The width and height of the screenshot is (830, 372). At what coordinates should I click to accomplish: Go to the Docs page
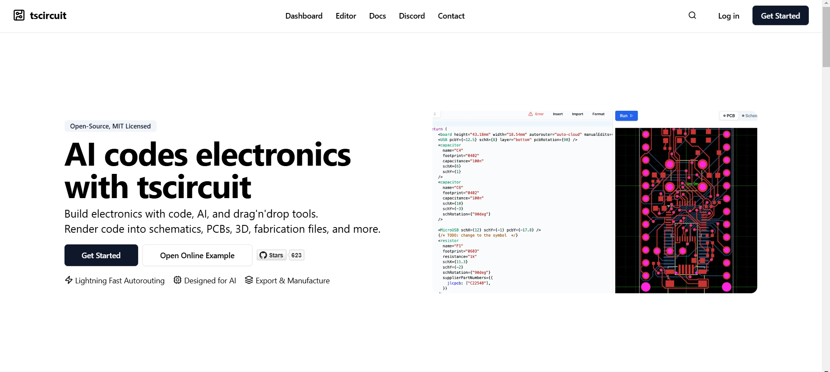click(x=378, y=16)
